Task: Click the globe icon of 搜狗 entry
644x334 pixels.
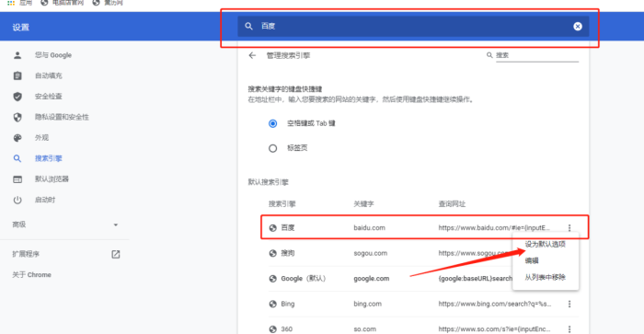Action: pyautogui.click(x=272, y=253)
